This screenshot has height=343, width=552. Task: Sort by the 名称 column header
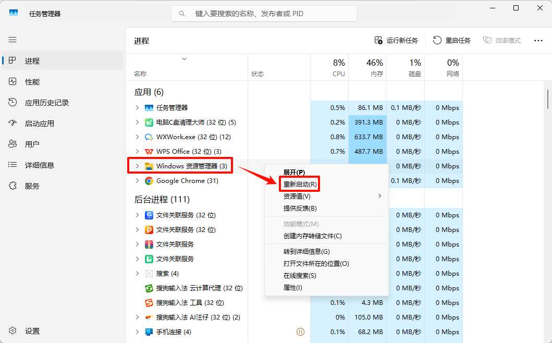coord(187,68)
